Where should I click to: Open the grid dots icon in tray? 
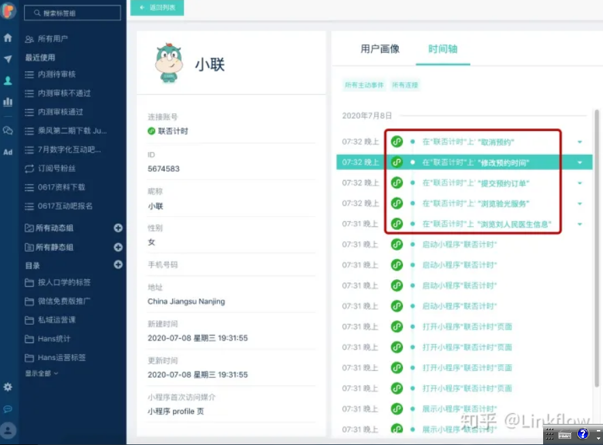click(549, 434)
